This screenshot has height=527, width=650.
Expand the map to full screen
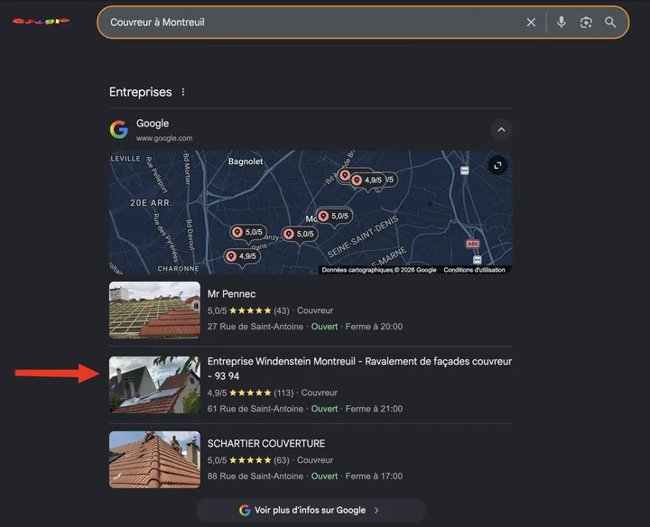click(497, 165)
